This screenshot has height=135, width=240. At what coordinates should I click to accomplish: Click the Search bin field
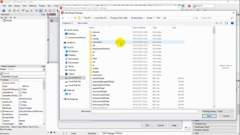217,18
